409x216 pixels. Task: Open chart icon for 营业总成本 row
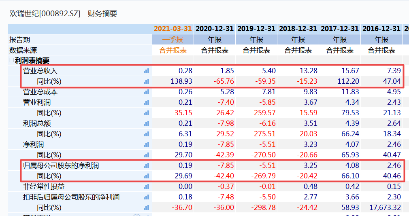(x=147, y=92)
